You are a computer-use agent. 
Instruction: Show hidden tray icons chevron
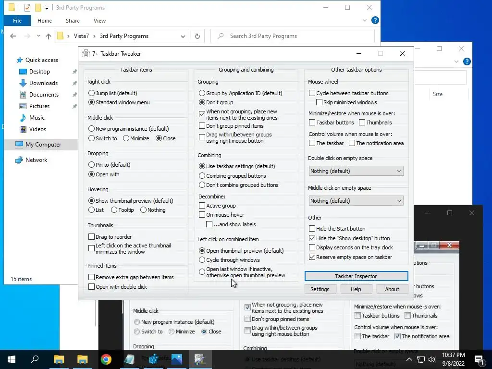[x=409, y=359]
